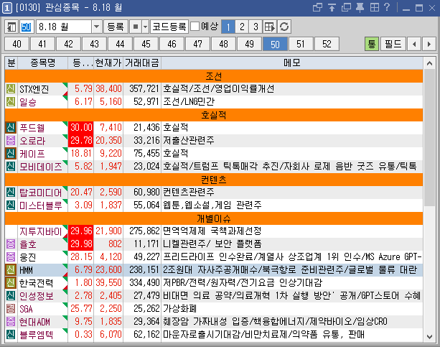This screenshot has height=347, width=440.
Task: Switch to group tab 47
Action: 197,44
